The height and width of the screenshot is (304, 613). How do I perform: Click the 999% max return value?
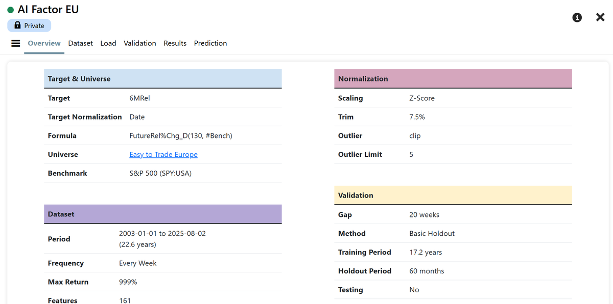128,282
